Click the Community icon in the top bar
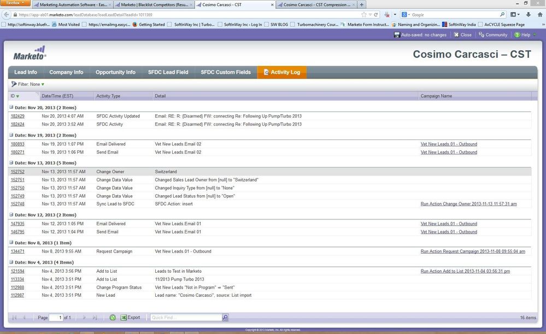Screen dimensions: 546x334 [x=481, y=35]
